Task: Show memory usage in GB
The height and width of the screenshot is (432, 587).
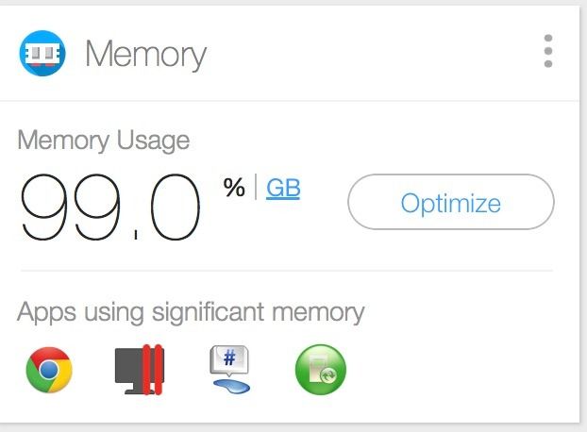Action: point(283,188)
